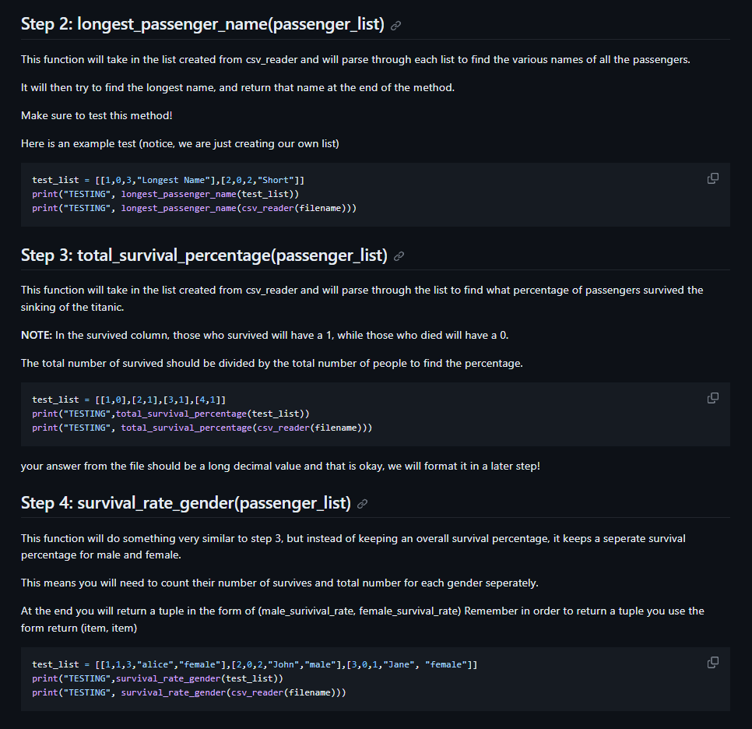Click the print line calling survival_rate_gender(csv_reader(filename))

click(x=189, y=692)
